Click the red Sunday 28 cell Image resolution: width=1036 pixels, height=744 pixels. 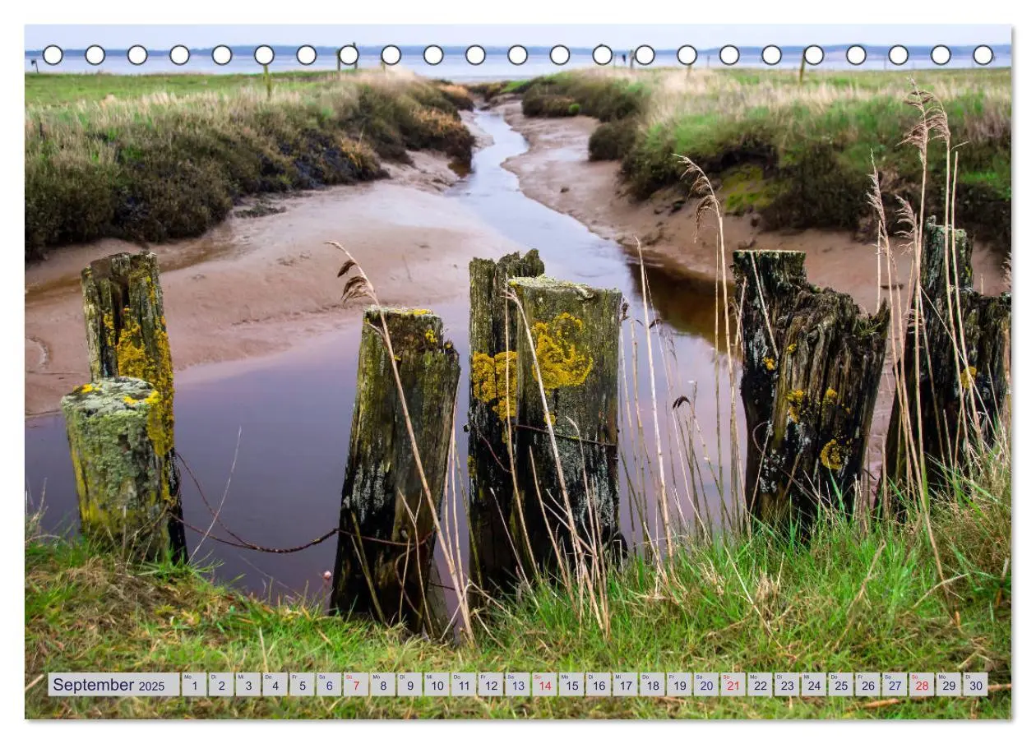click(922, 685)
